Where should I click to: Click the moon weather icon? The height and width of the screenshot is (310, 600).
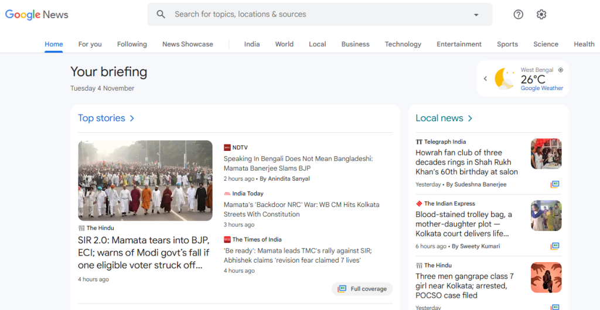[504, 78]
